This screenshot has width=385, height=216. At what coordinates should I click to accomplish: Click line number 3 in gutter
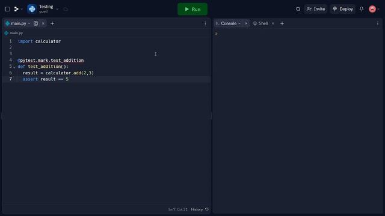pyautogui.click(x=11, y=53)
